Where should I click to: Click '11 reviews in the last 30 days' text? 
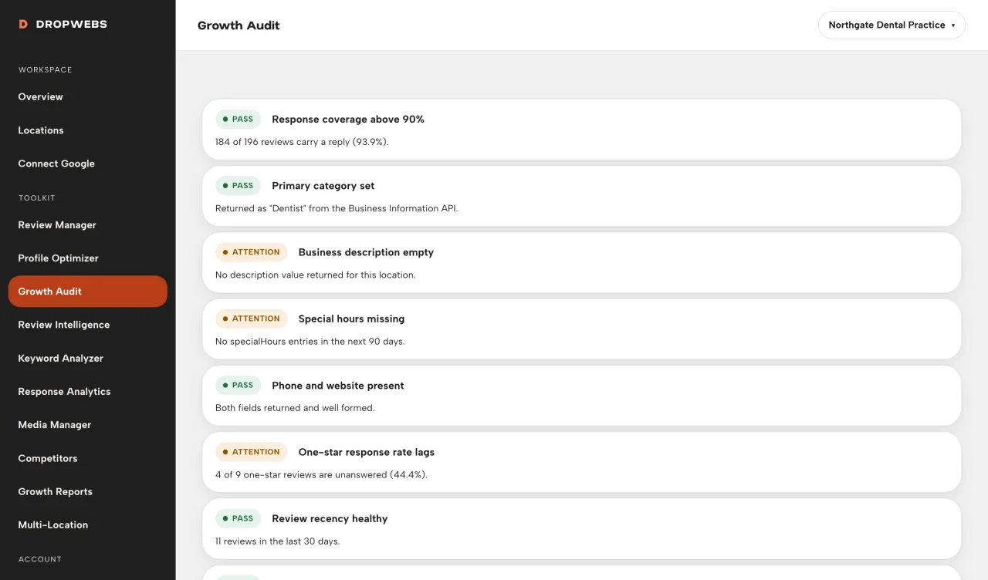(278, 541)
